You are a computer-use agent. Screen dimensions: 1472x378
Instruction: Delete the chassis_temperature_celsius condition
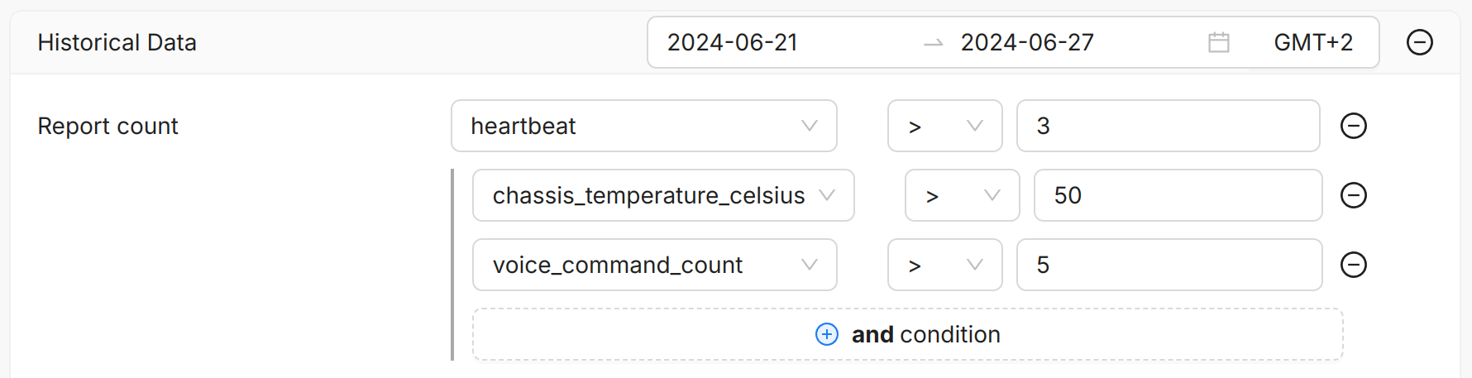click(x=1353, y=195)
